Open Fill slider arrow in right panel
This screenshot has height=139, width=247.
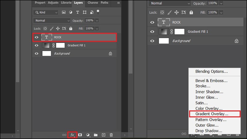(221, 13)
